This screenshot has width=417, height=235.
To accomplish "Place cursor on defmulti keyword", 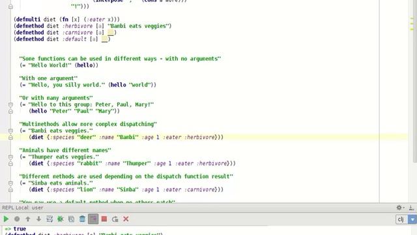I will [x=29, y=20].
